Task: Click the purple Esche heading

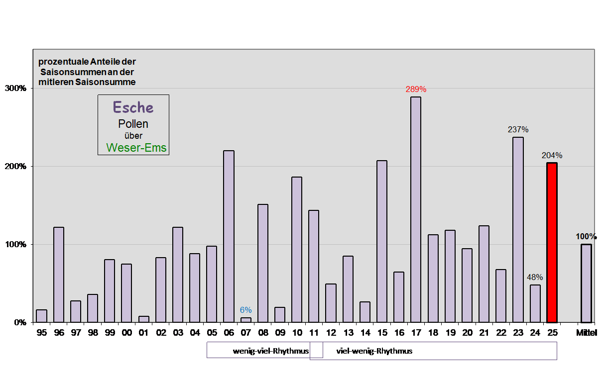Action: coord(133,107)
